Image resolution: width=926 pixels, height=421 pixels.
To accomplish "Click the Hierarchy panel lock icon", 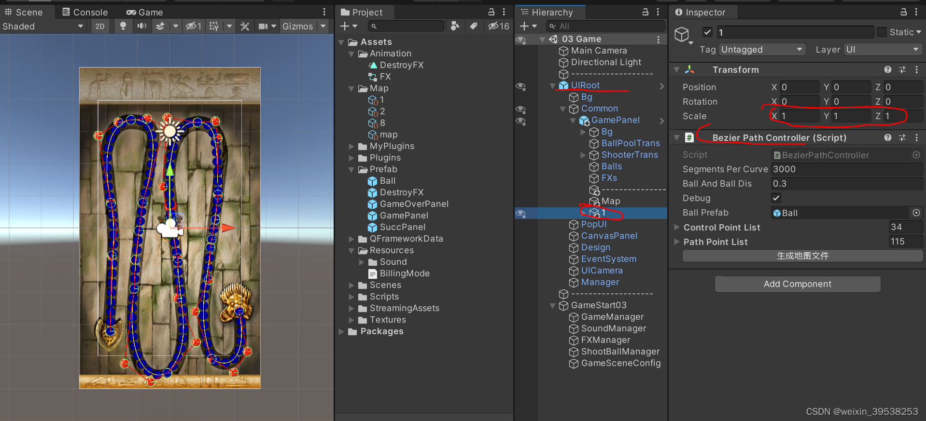I will [x=645, y=12].
